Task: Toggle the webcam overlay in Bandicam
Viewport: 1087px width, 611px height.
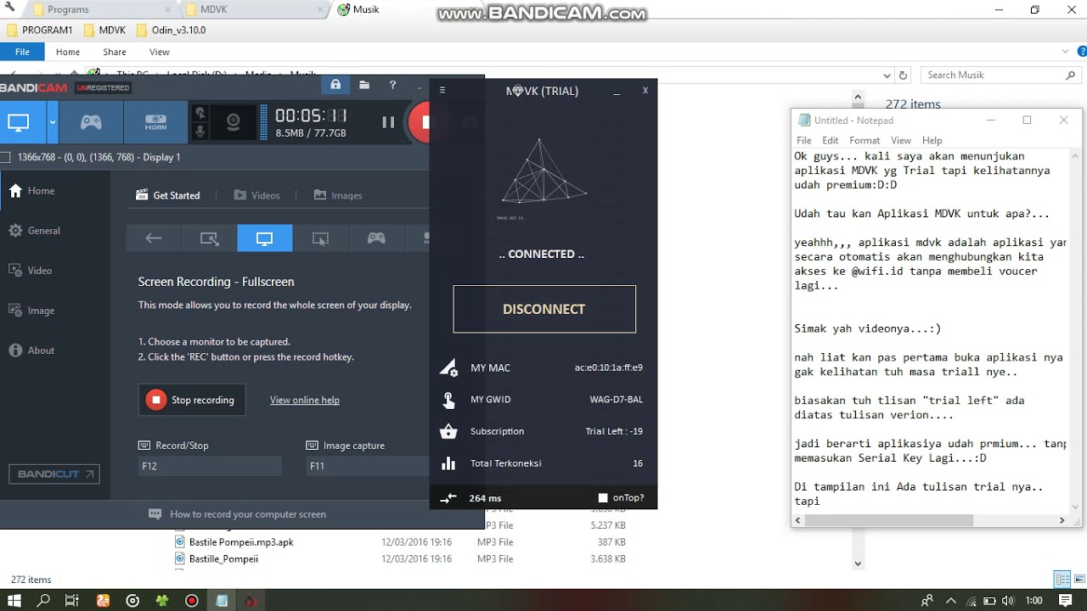Action: (x=233, y=122)
